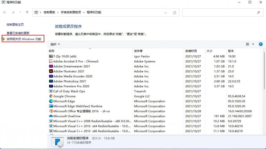Click the Microsoft Office 2016 icon
Screen dimensions: 266x149
coord(51,111)
